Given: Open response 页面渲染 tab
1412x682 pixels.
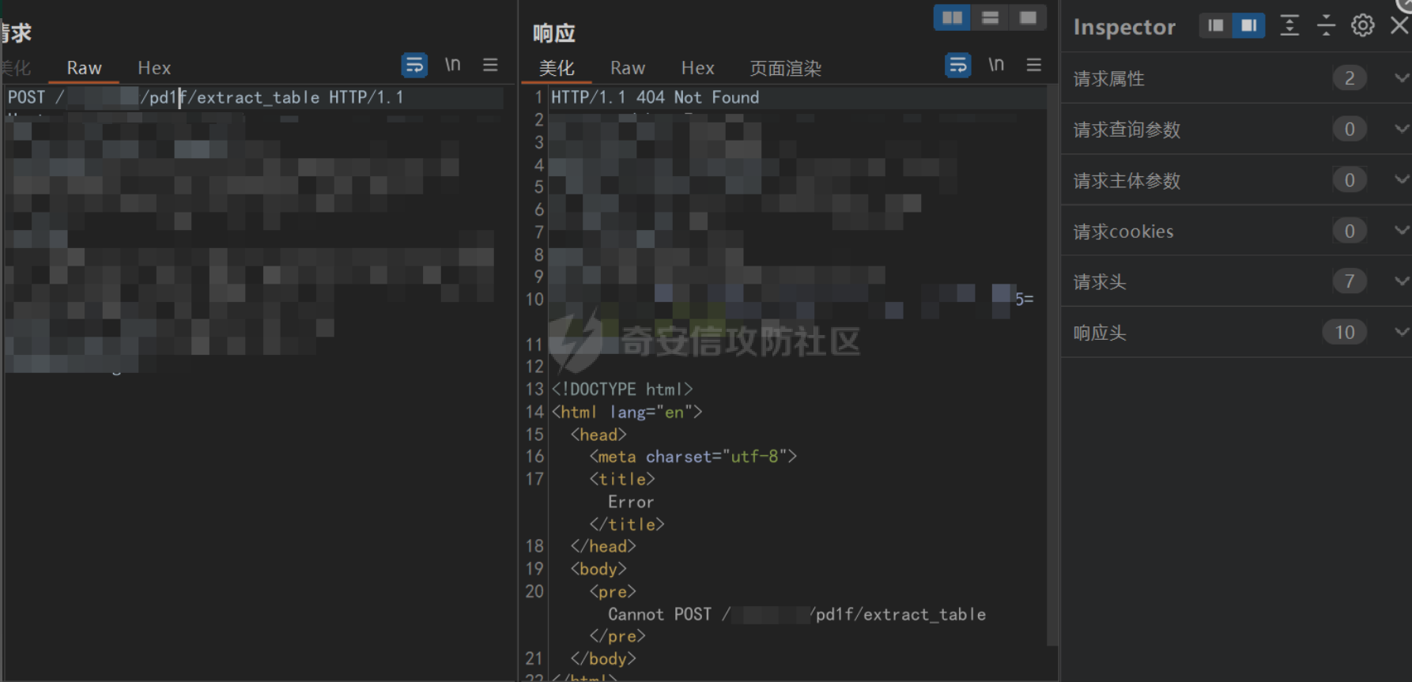Looking at the screenshot, I should click(785, 68).
